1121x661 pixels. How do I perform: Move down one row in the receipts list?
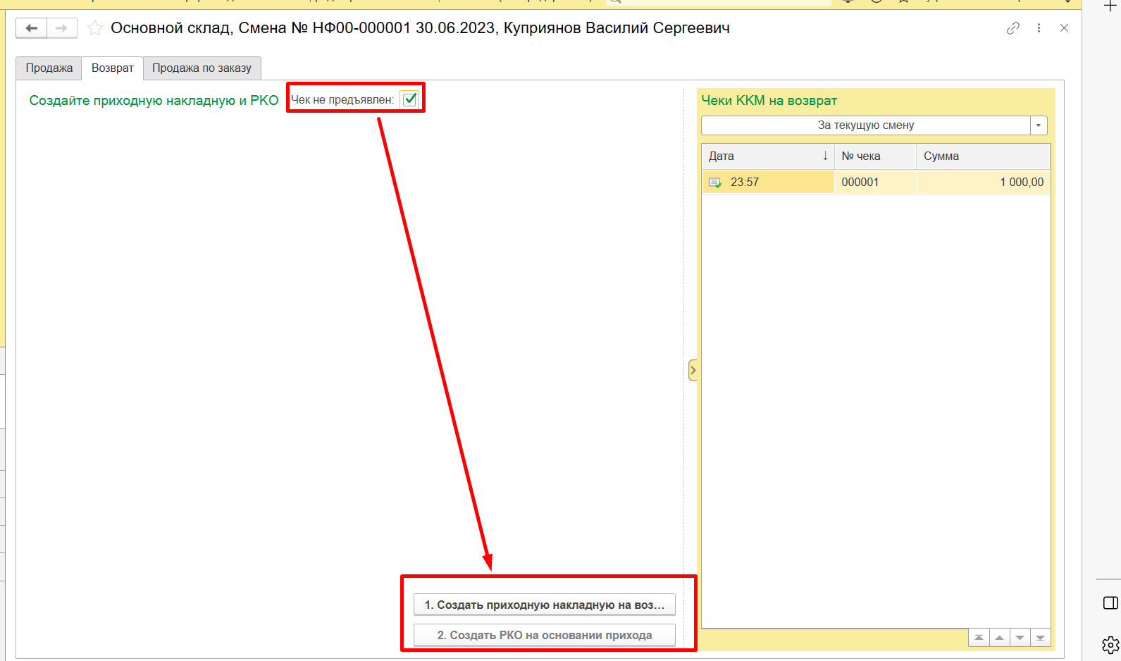tap(1020, 638)
